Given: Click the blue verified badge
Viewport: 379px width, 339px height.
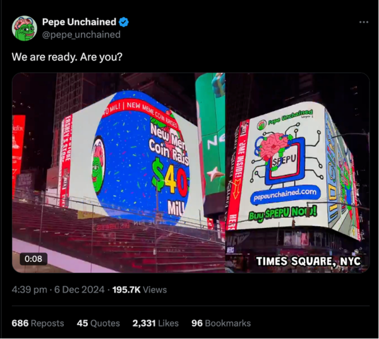Looking at the screenshot, I should tap(124, 22).
